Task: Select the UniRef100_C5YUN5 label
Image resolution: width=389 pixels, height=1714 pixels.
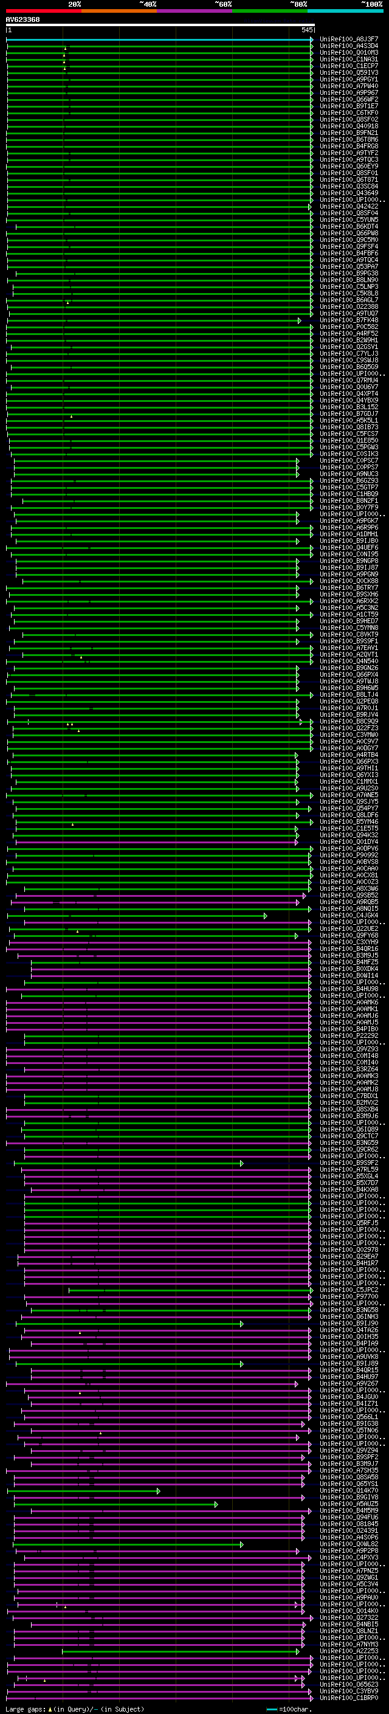Action: point(348,219)
